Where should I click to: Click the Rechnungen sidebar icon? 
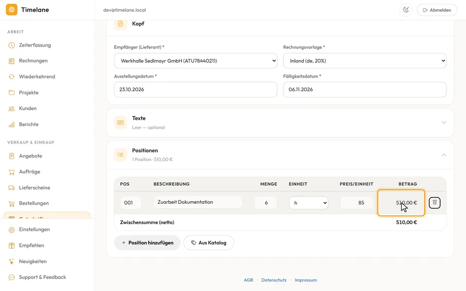point(12,61)
